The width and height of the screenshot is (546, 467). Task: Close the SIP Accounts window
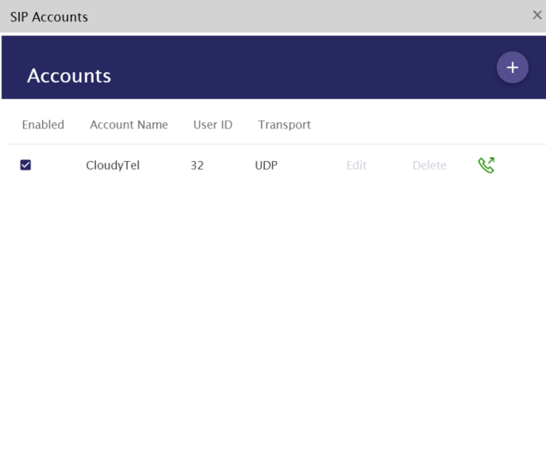click(x=537, y=15)
